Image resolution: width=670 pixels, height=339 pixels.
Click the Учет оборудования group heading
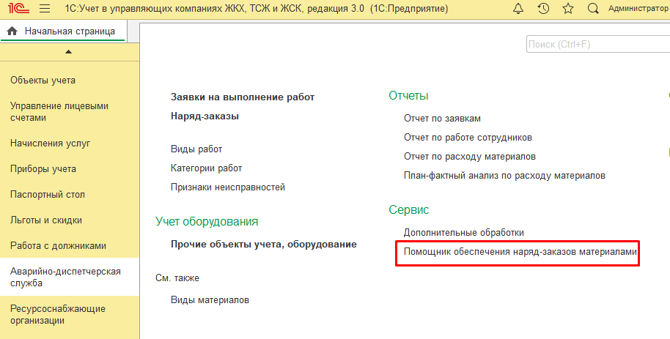[x=207, y=222]
